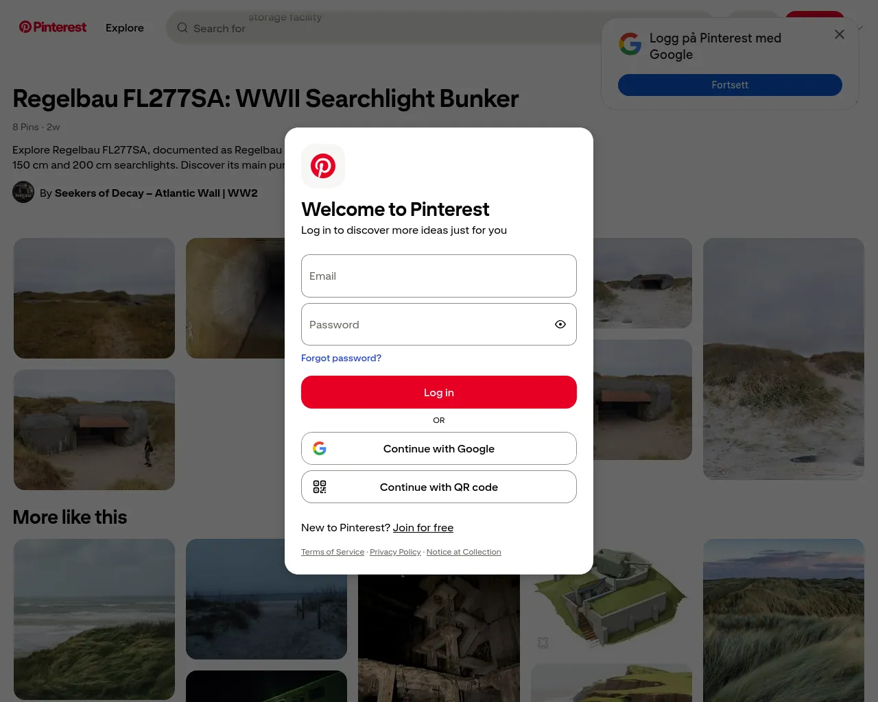This screenshot has height=702, width=878.
Task: Open Notice at Collection
Action: pos(464,552)
